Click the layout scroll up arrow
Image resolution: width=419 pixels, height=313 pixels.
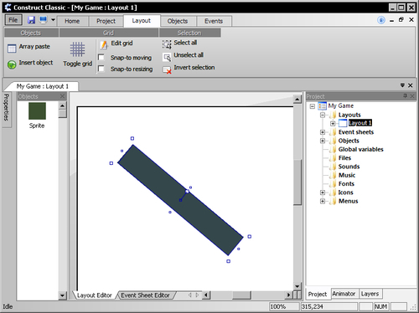tap(297, 99)
